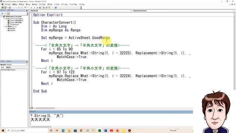Open the Insert menu
This screenshot has height=133, width=236.
tap(28, 4)
